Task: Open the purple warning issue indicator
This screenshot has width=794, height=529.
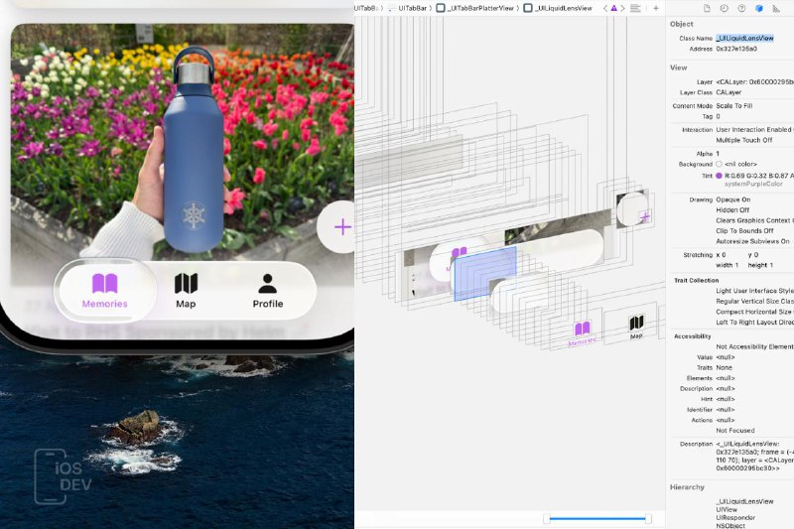Action: (613, 8)
